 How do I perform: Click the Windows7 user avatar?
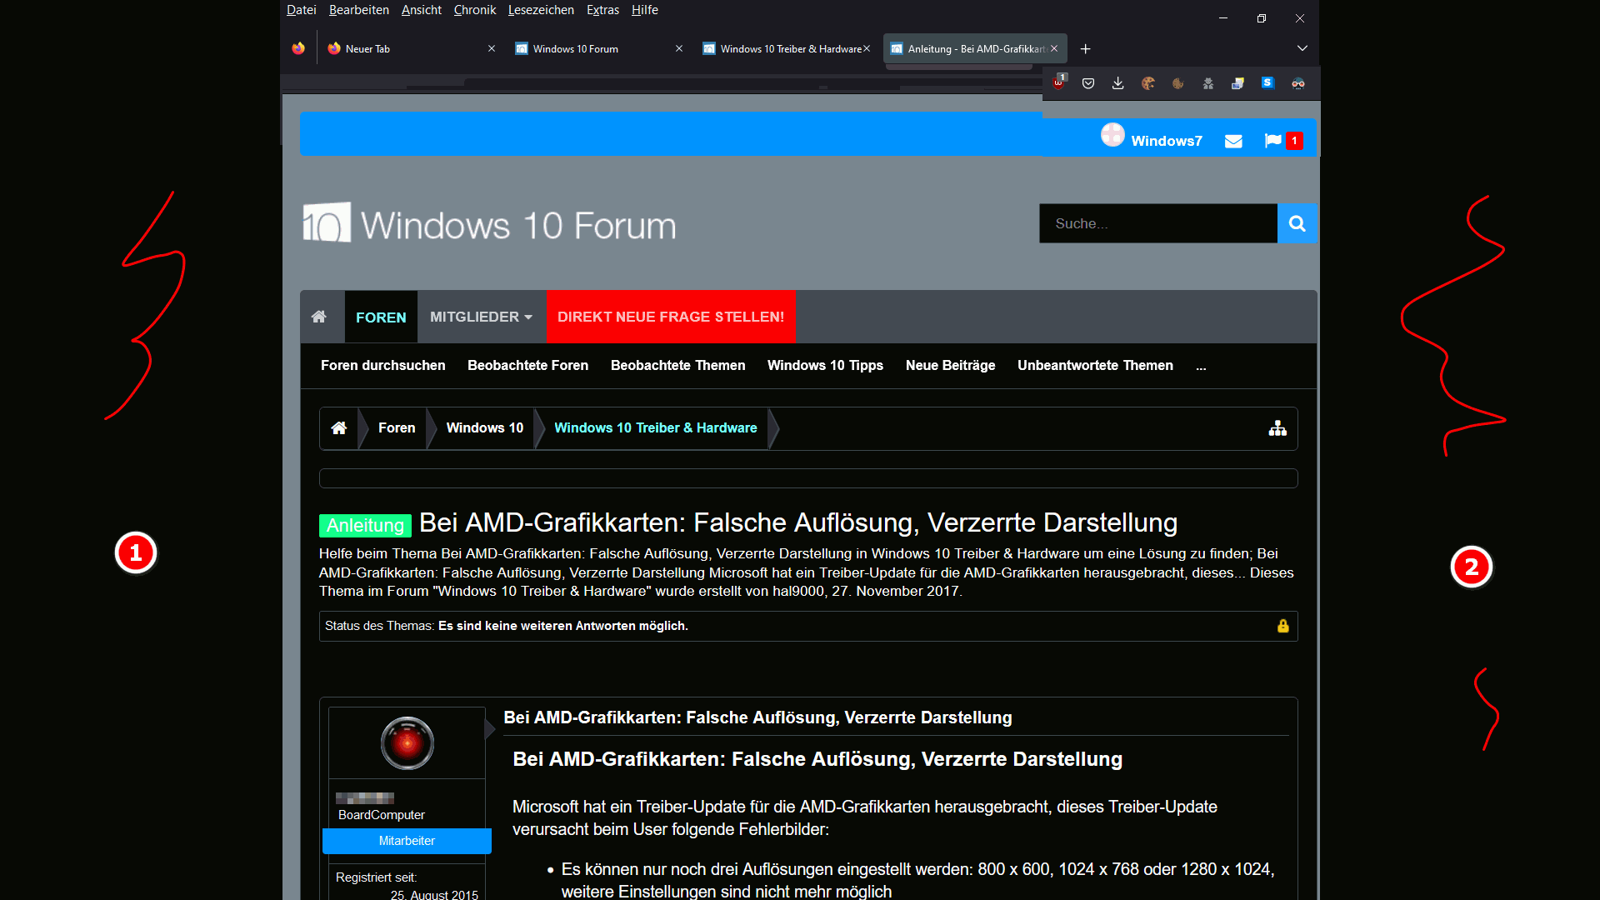coord(1112,134)
